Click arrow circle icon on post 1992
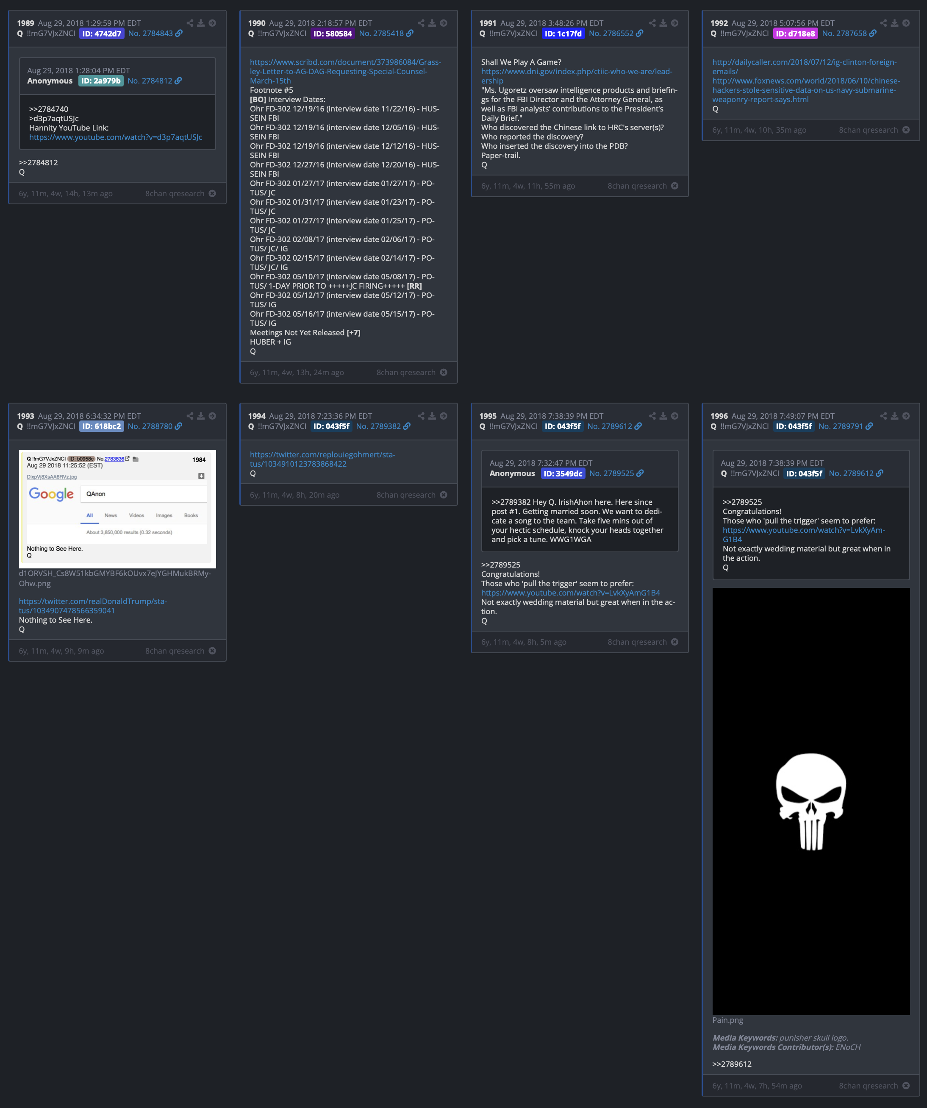 pos(906,23)
